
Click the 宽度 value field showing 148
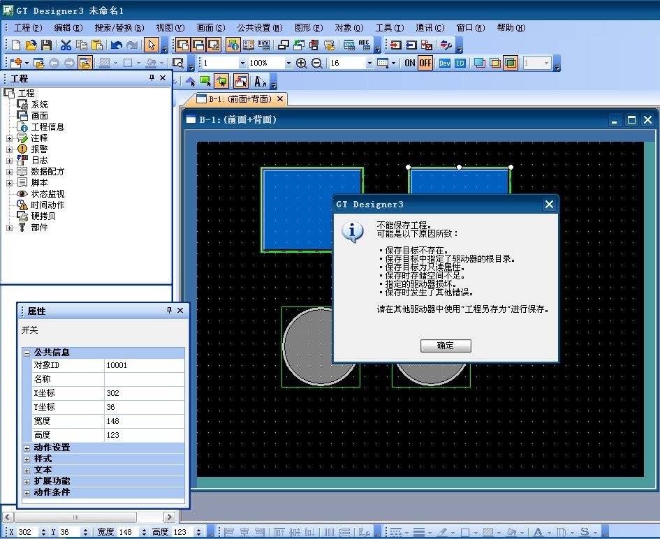point(144,421)
